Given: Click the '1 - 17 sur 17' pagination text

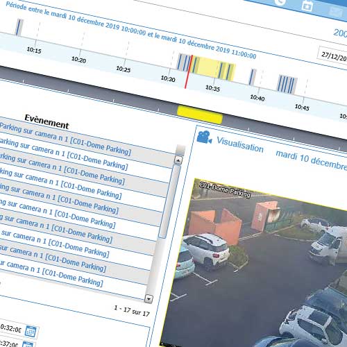Looking at the screenshot, I should coord(132,311).
